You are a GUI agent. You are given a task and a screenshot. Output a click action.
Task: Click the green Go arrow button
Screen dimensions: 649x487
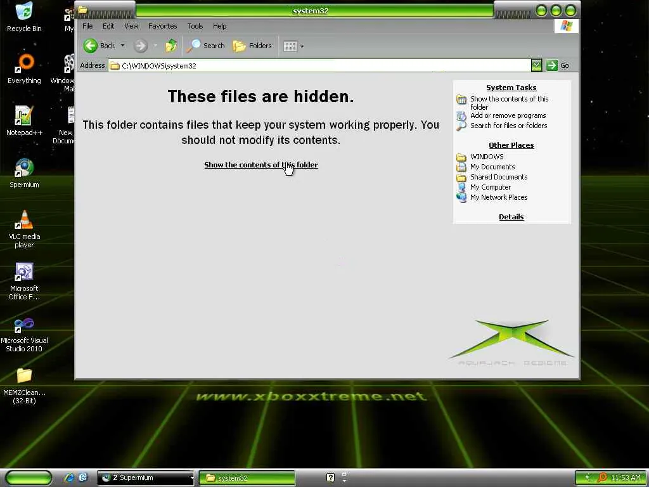click(552, 65)
